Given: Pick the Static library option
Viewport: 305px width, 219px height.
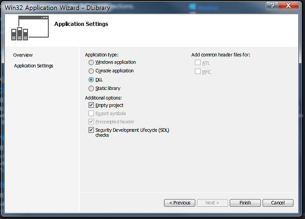Looking at the screenshot, I should (x=91, y=88).
